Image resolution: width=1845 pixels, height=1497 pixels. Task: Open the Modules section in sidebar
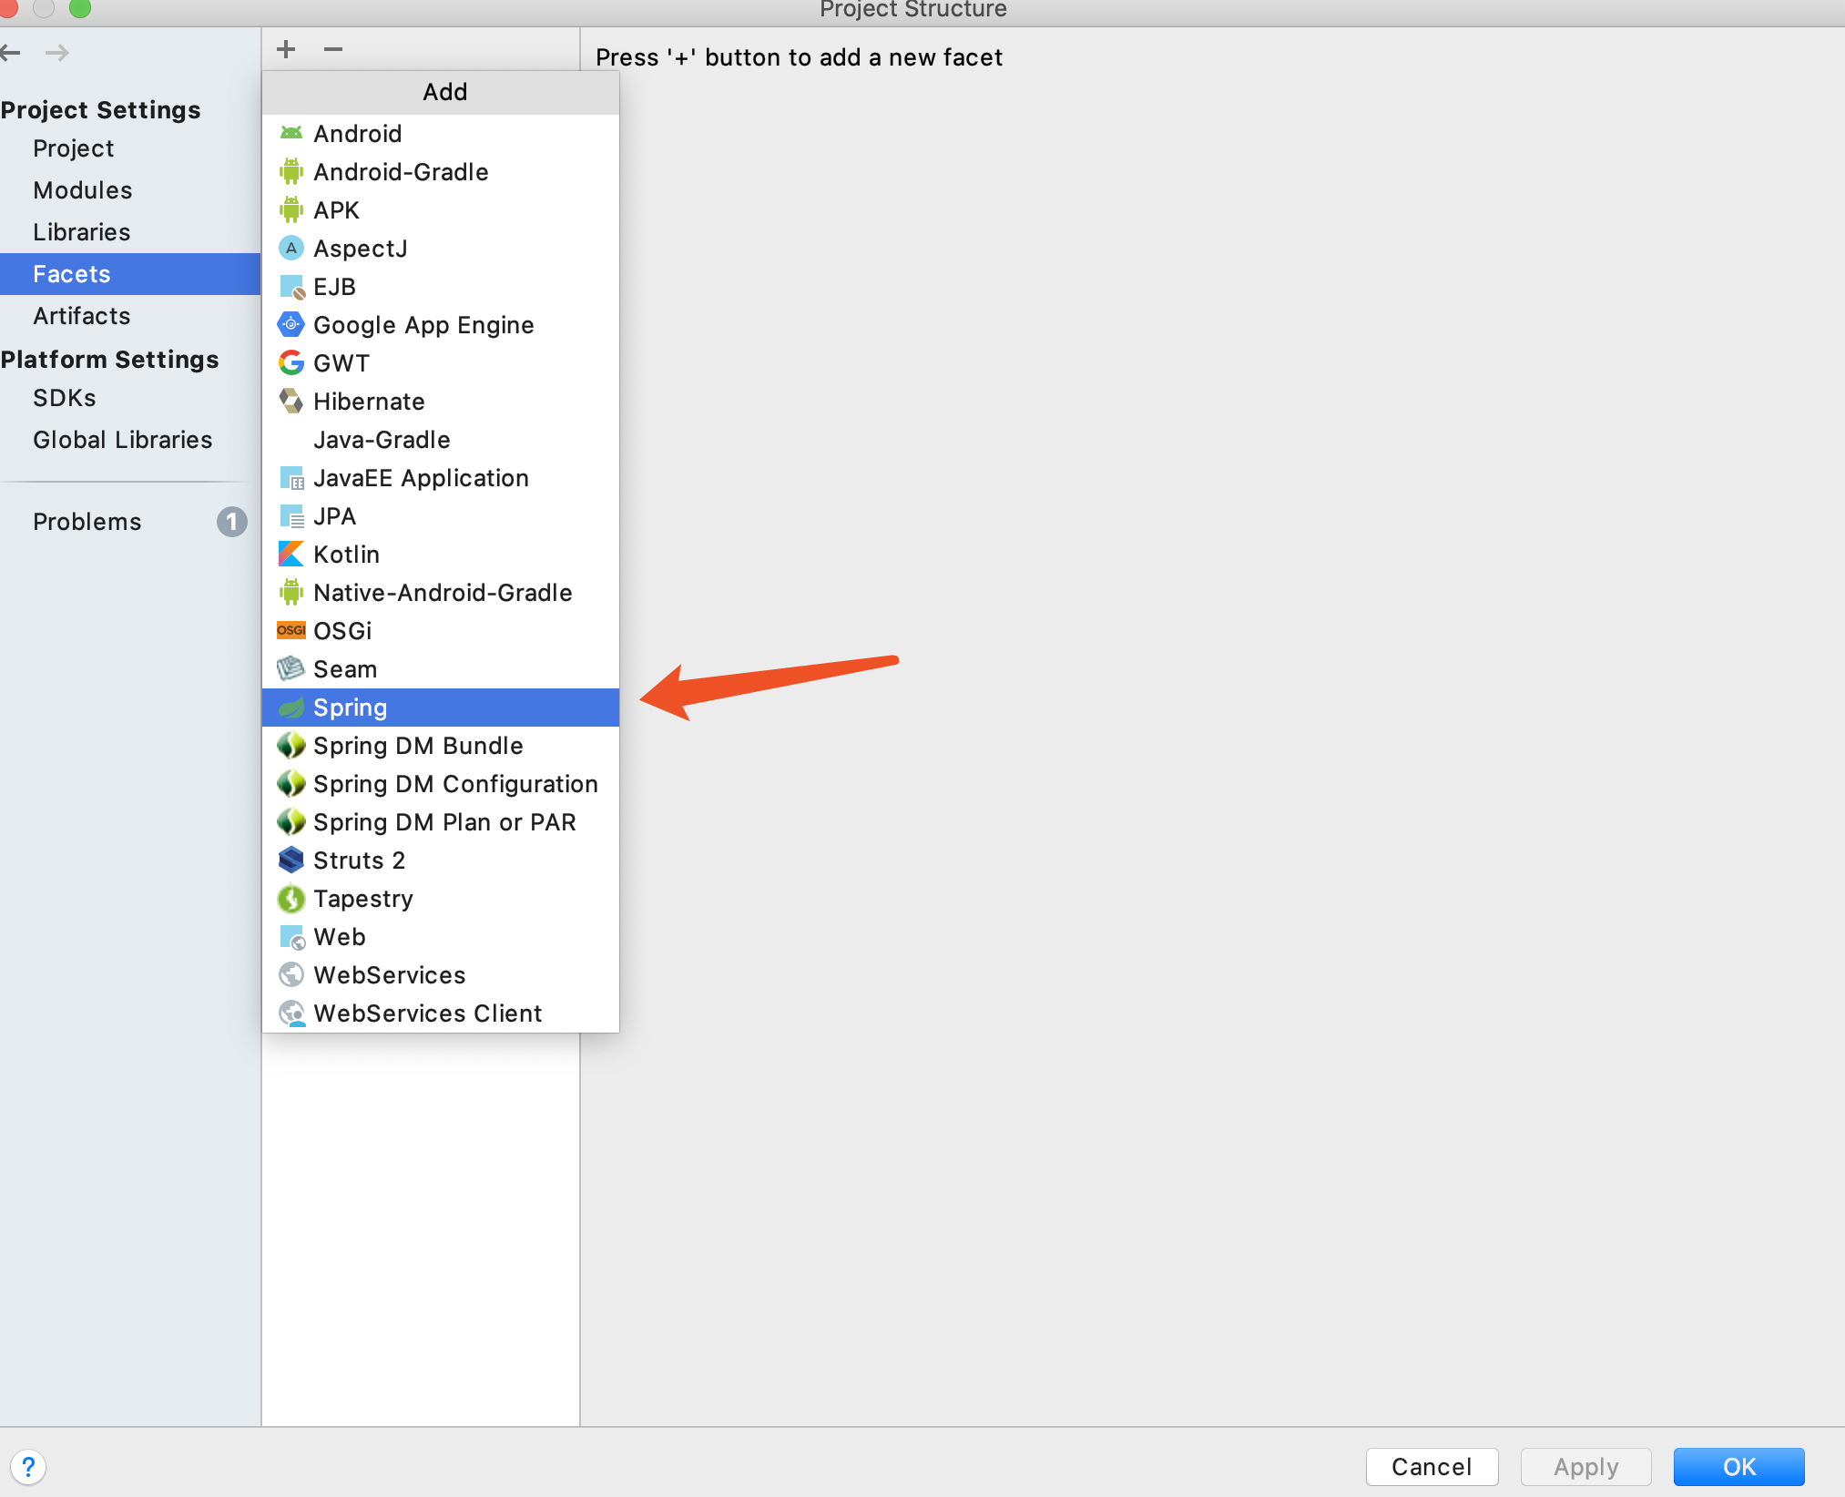81,189
